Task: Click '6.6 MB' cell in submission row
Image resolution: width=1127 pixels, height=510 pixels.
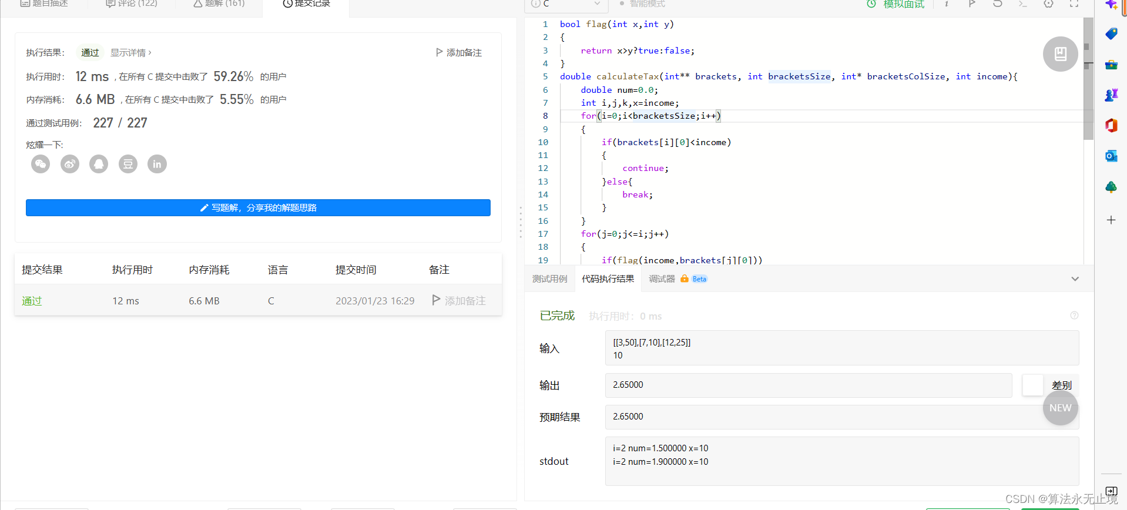Action: 204,301
